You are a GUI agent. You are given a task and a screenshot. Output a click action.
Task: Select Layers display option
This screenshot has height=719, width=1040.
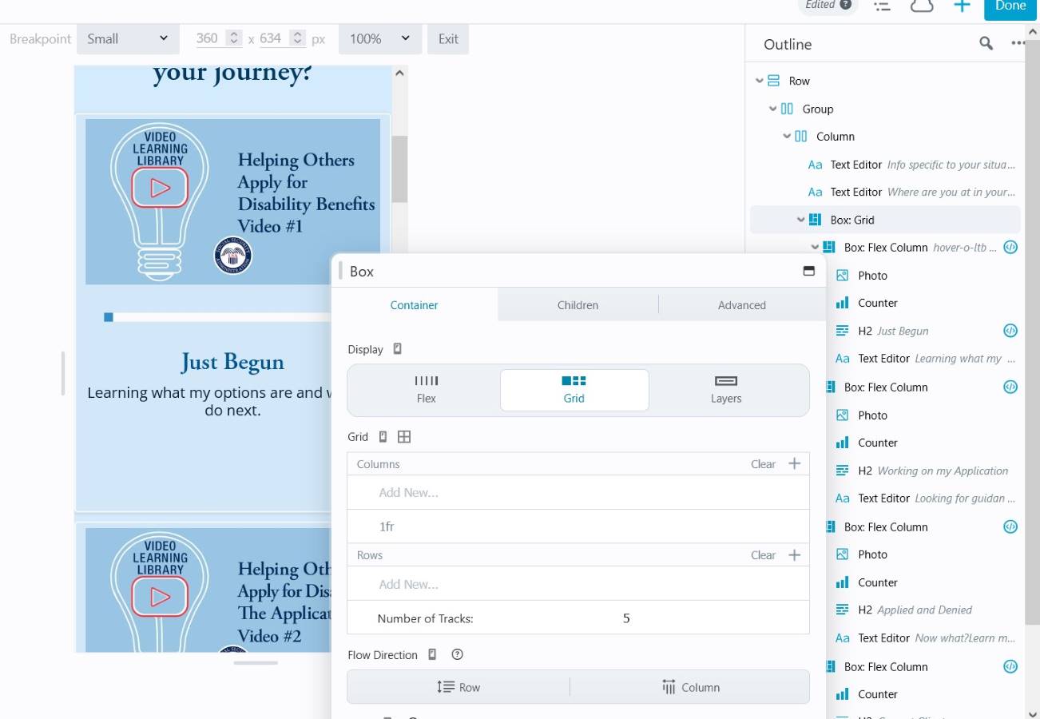point(725,389)
